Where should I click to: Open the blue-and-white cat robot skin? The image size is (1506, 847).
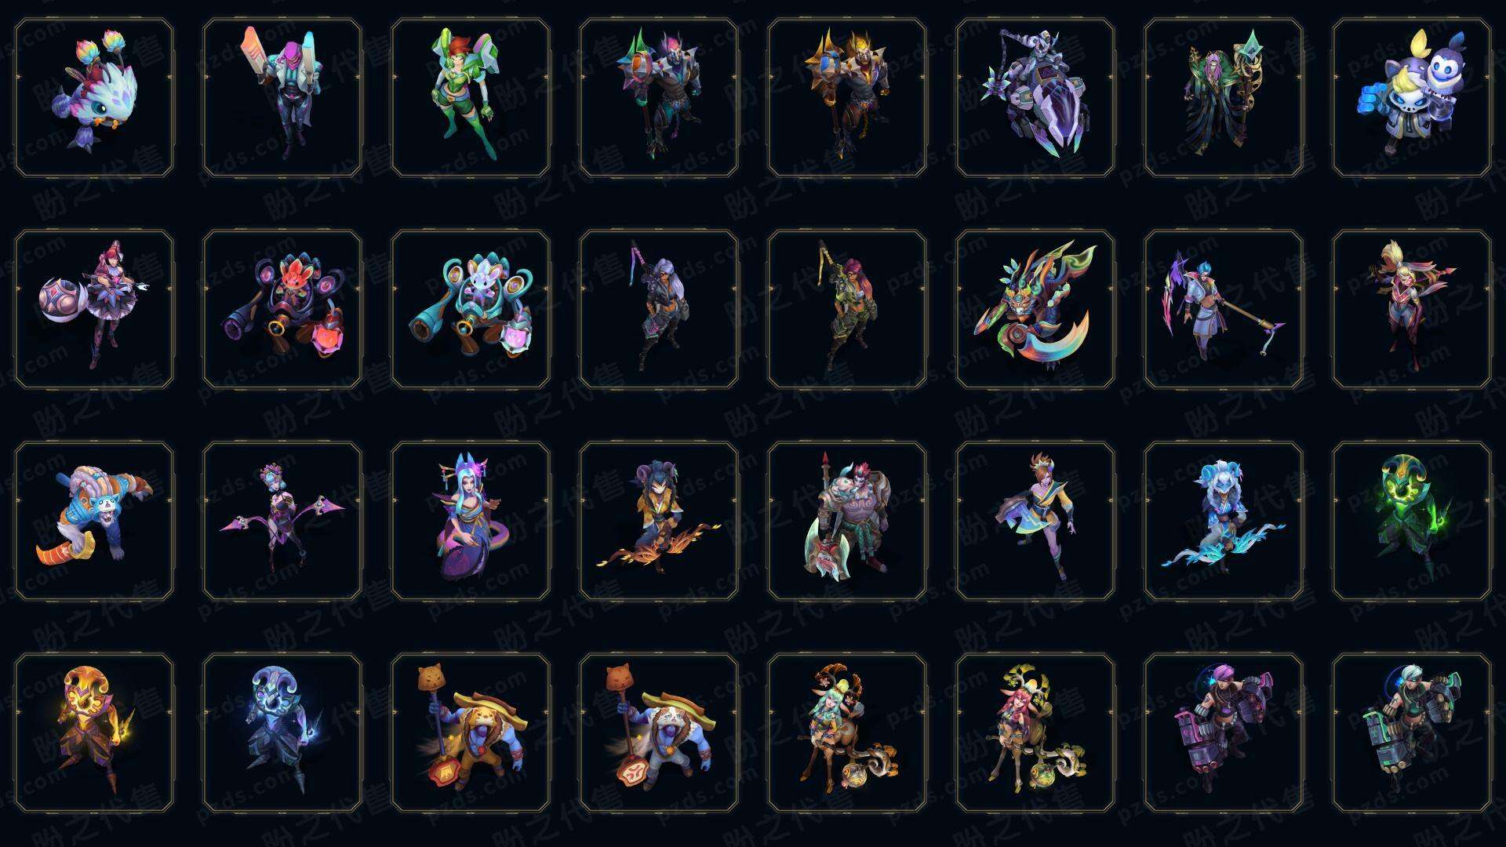(1412, 98)
